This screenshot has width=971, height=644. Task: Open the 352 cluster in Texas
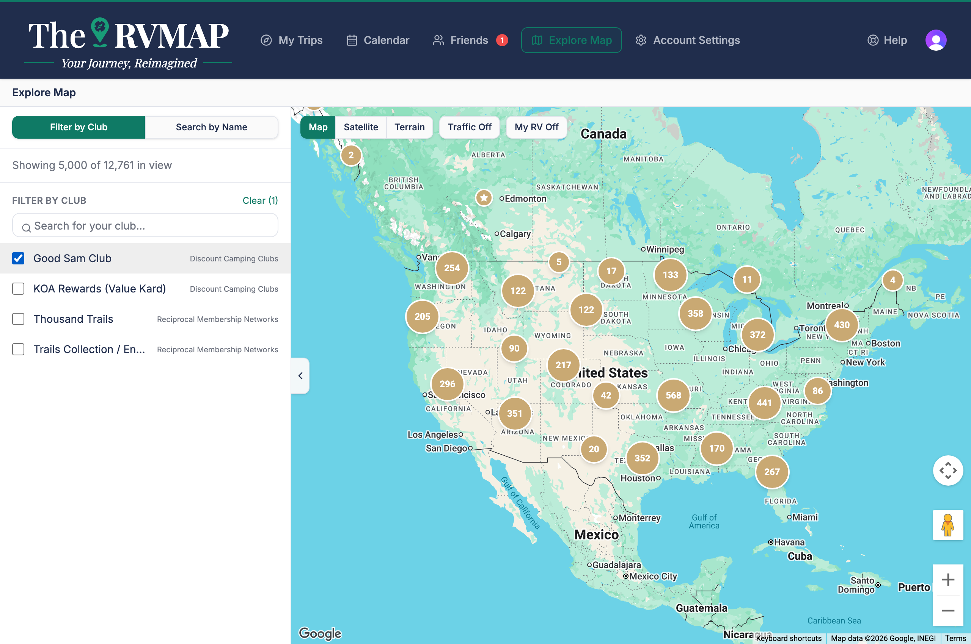point(642,458)
